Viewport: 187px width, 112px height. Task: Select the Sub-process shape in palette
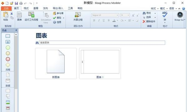tap(8, 42)
